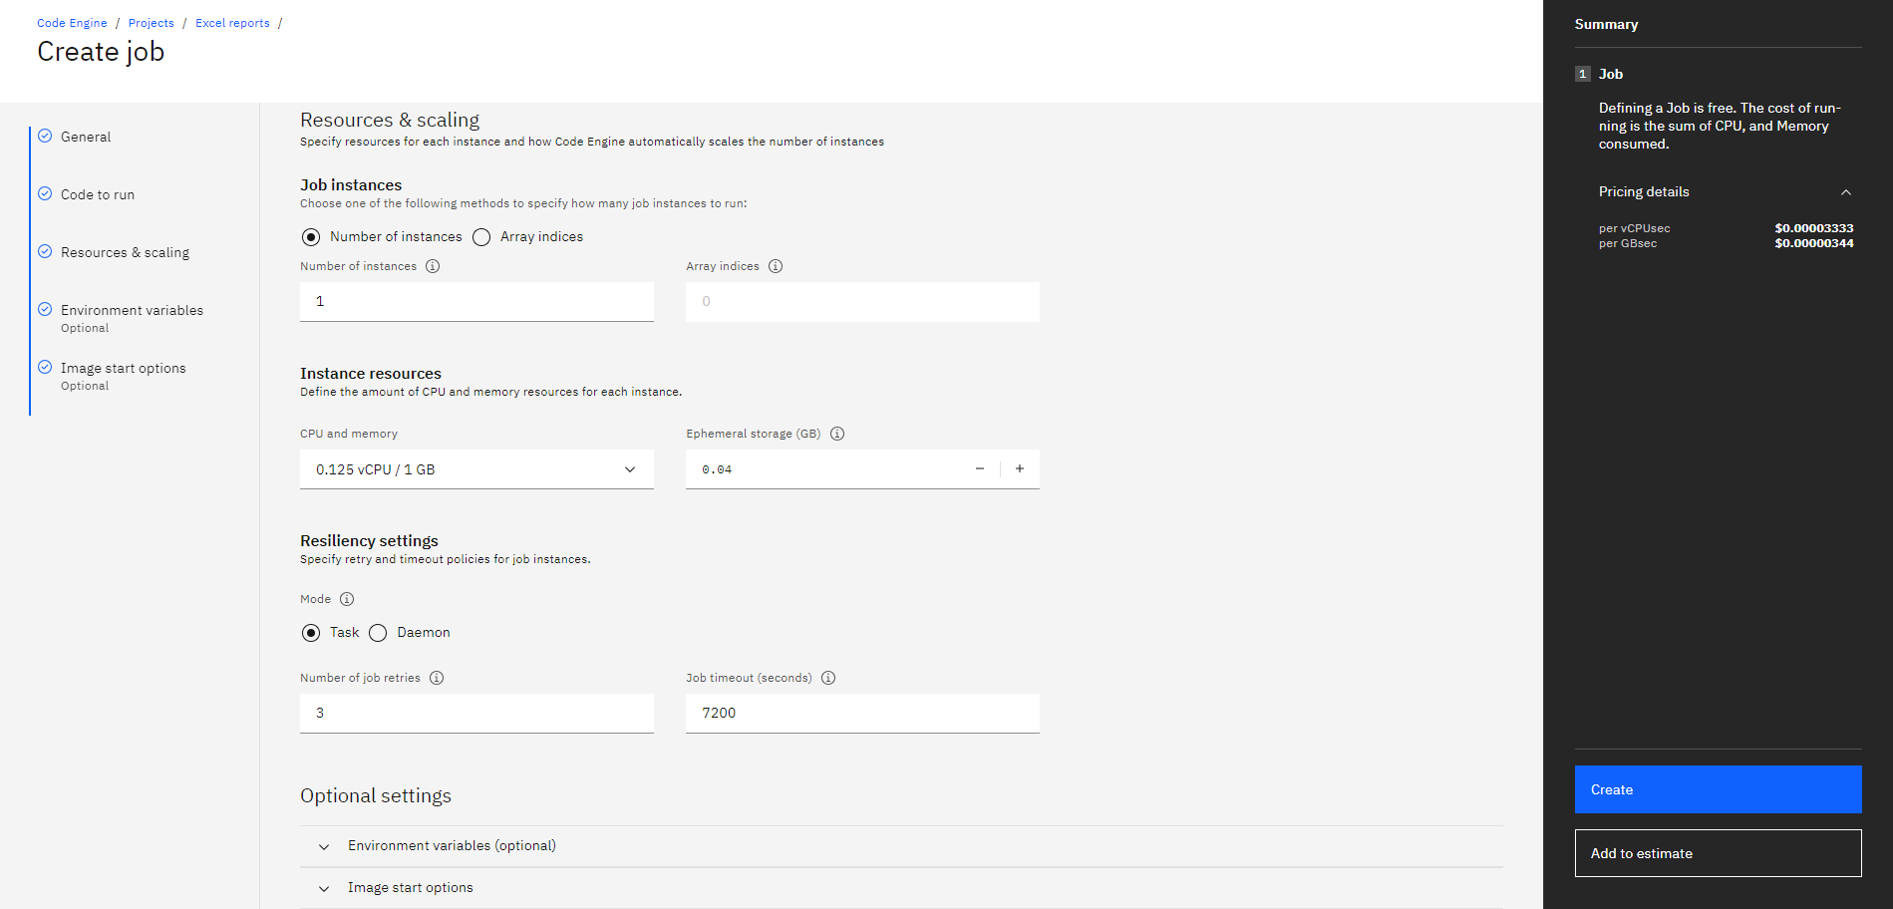Select the Array indices radio button
Viewport: 1893px width, 909px height.
click(x=481, y=237)
